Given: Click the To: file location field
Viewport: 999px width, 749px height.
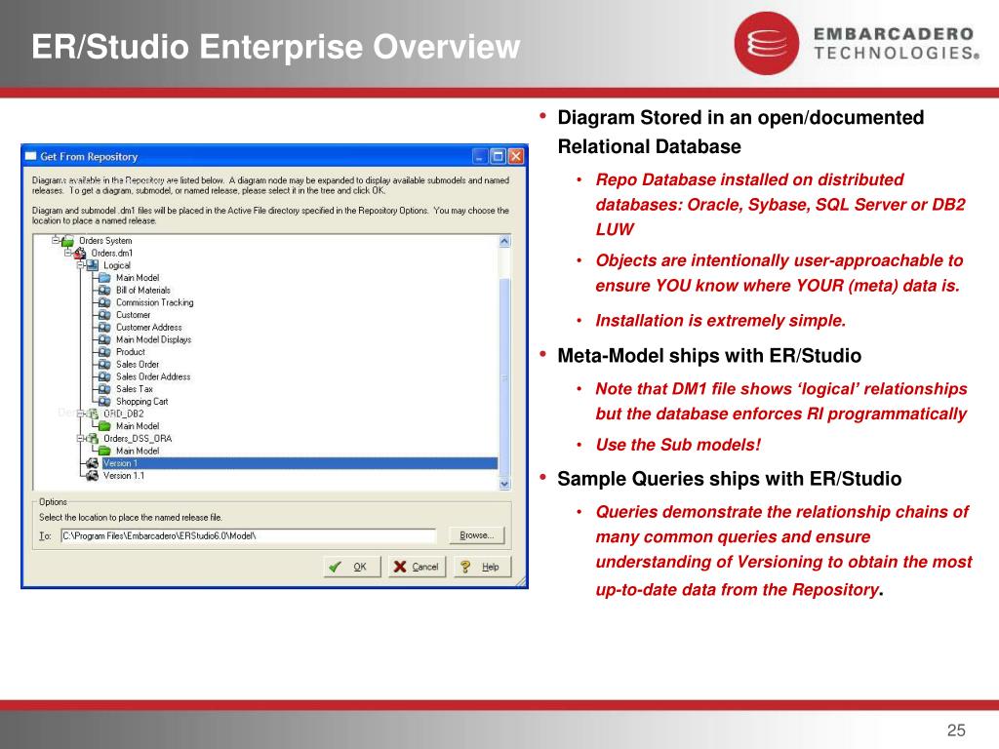Looking at the screenshot, I should point(249,536).
